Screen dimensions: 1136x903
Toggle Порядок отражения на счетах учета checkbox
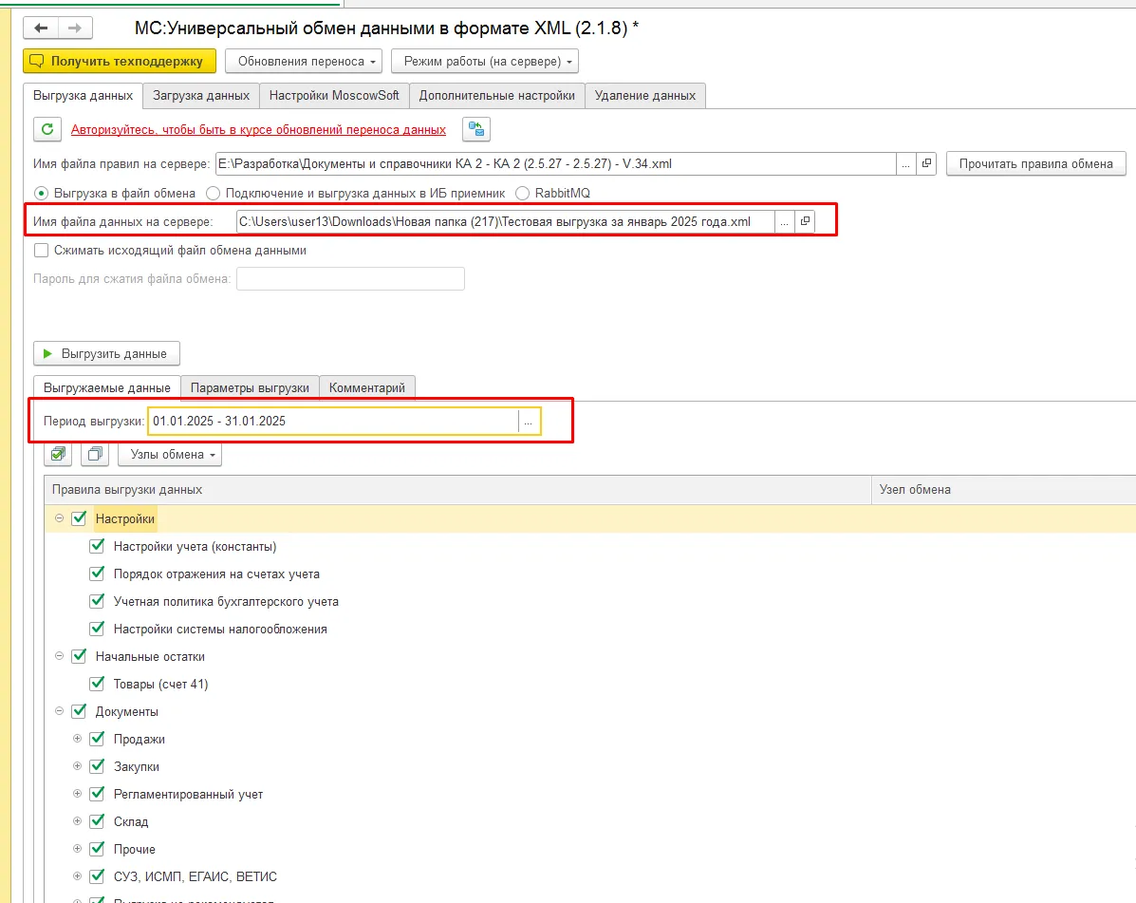(x=97, y=574)
